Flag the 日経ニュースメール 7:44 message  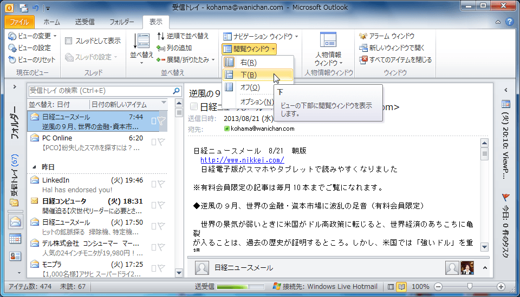click(x=161, y=122)
